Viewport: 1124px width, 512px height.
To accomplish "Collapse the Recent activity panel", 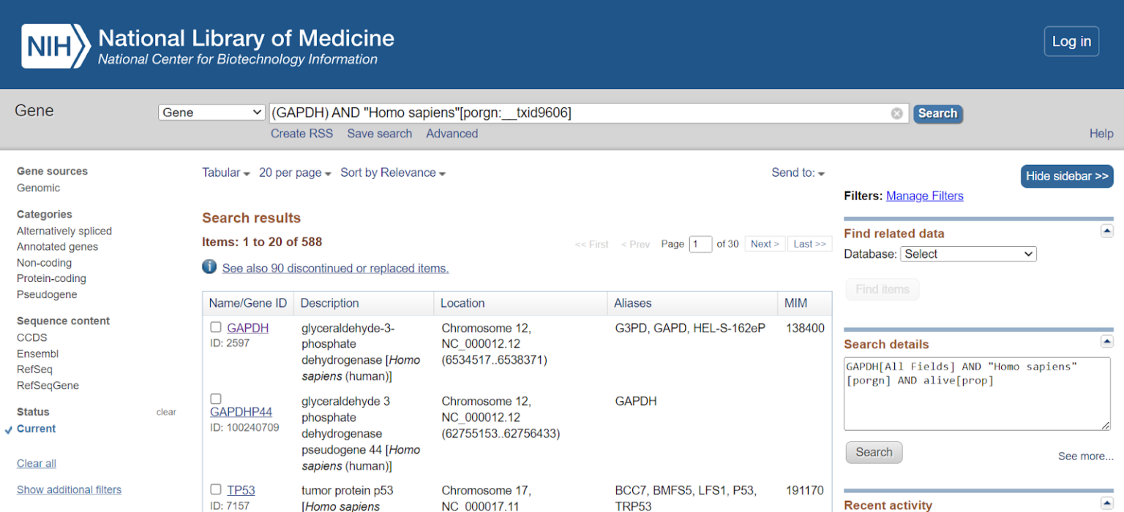I will pyautogui.click(x=1106, y=503).
